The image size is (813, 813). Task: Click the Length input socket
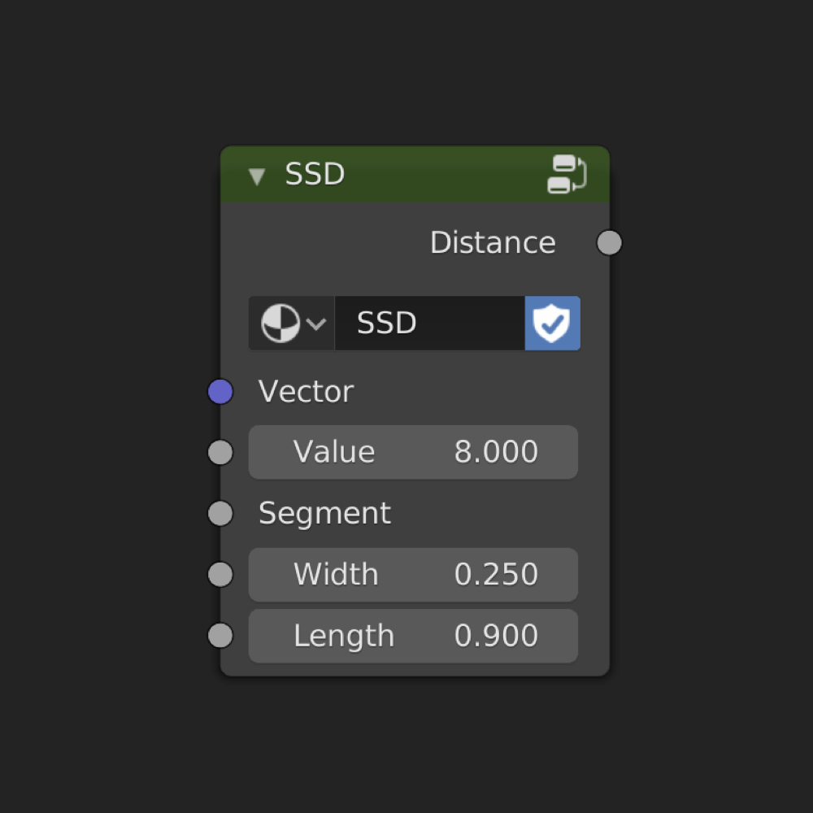[220, 636]
